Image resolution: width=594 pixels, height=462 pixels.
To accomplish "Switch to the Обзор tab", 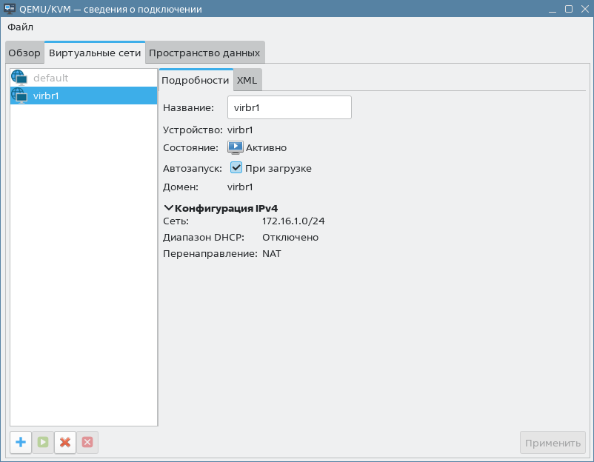I will [24, 53].
